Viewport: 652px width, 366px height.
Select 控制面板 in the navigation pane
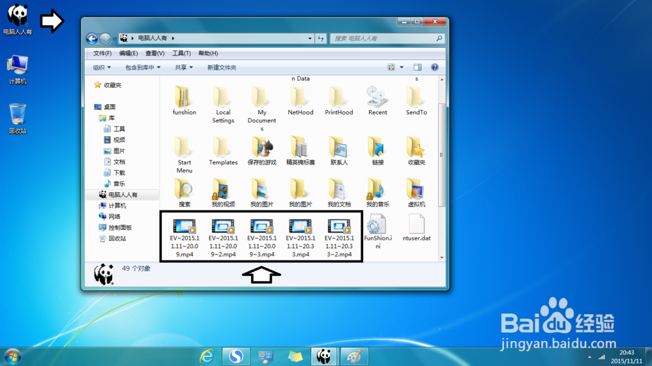pos(115,228)
